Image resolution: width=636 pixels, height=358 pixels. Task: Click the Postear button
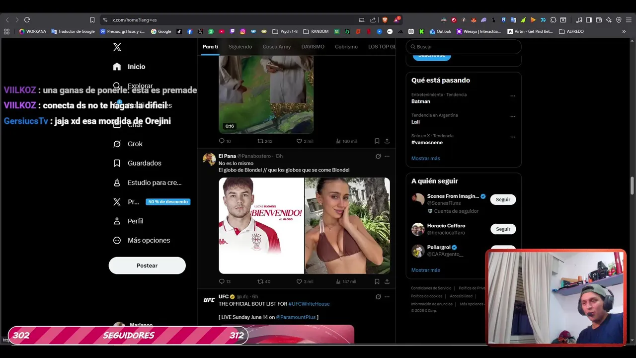tap(147, 266)
